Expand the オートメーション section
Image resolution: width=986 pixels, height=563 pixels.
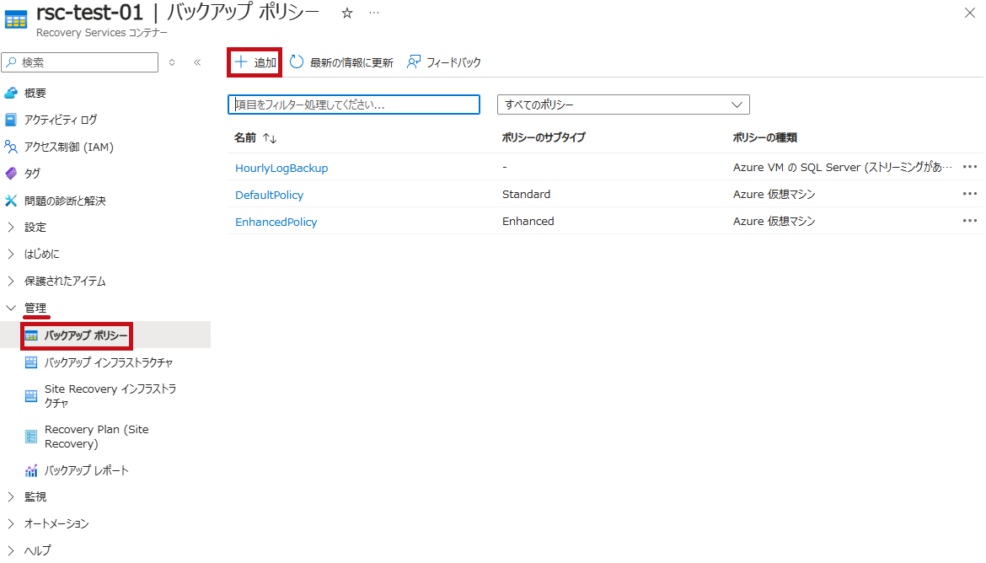point(11,523)
